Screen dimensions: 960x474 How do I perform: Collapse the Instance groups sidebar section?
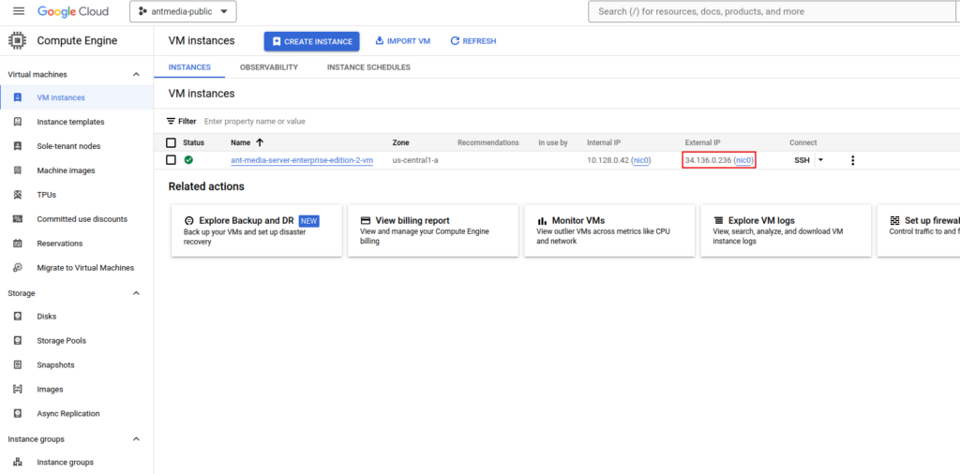tap(136, 439)
